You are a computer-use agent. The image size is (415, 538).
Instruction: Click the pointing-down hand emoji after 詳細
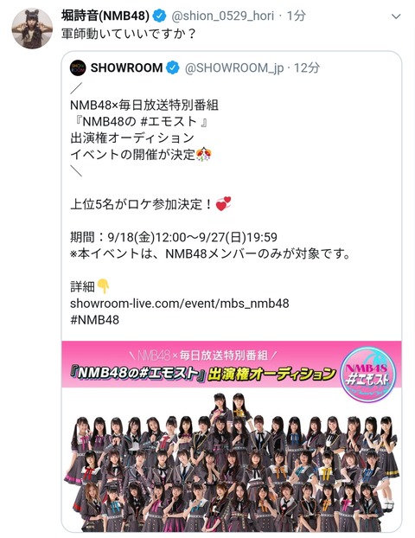pos(103,285)
